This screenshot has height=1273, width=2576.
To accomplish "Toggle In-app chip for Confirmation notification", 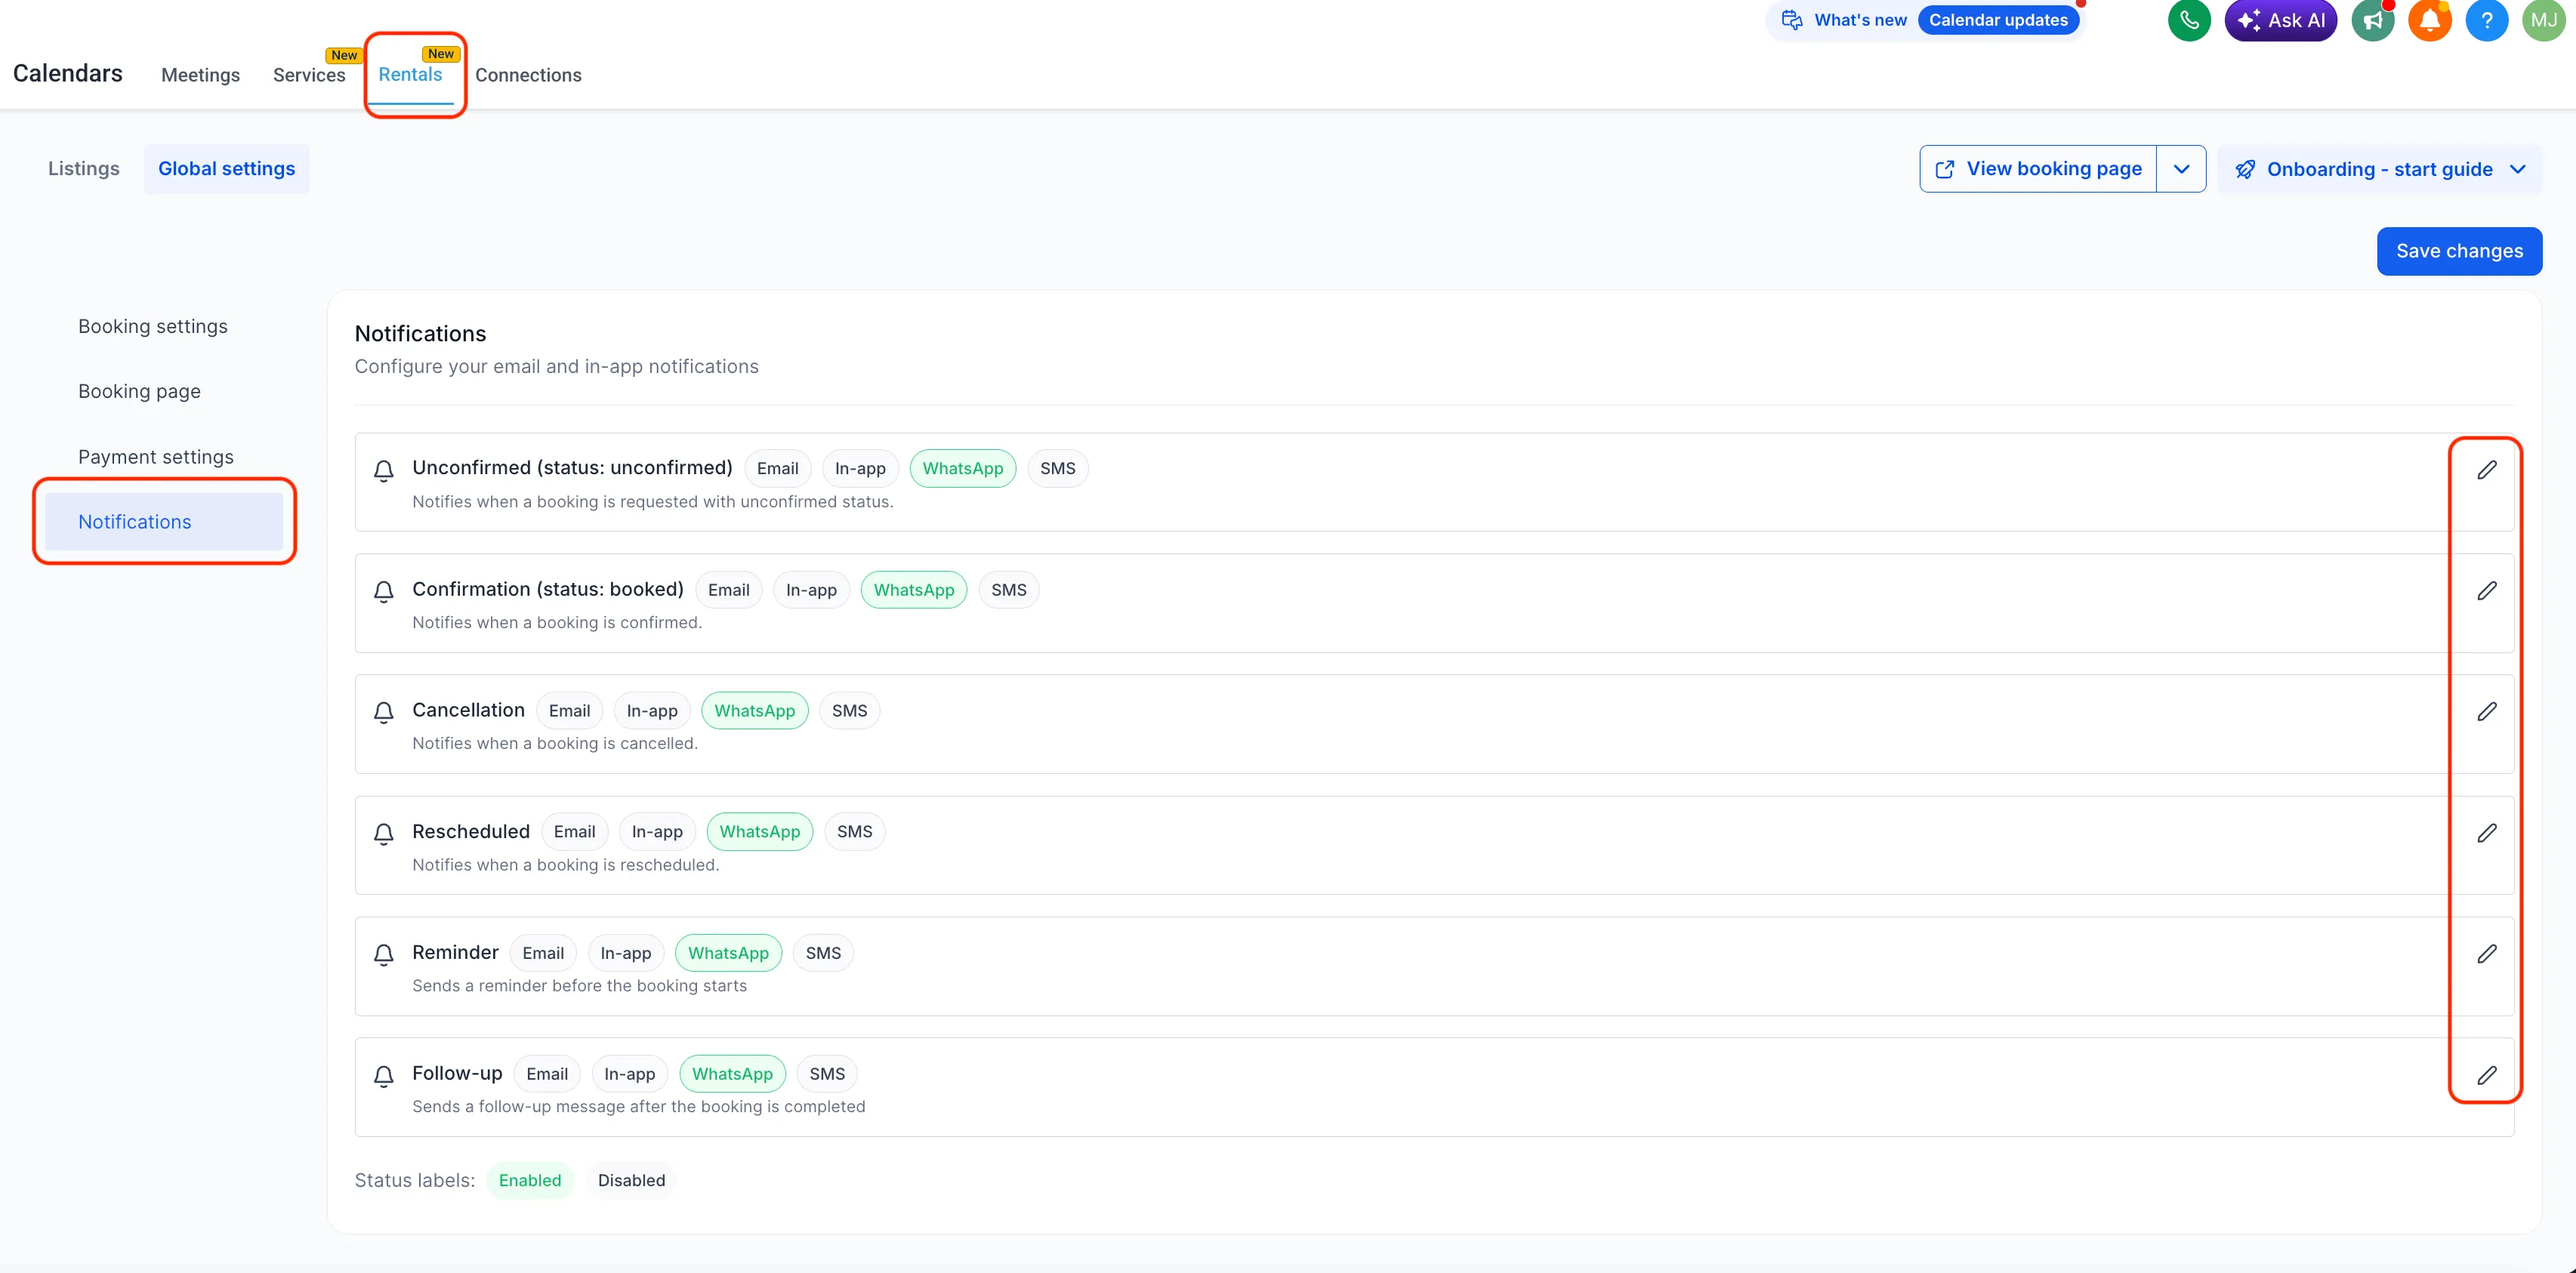I will [x=811, y=590].
